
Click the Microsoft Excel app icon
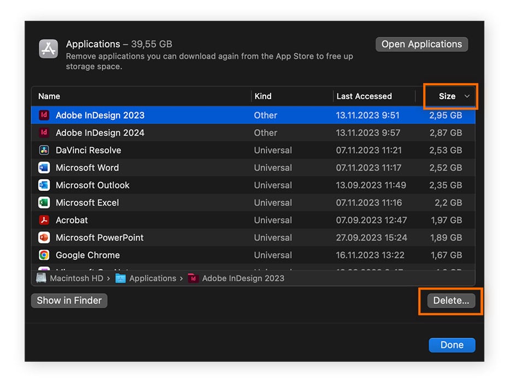click(44, 203)
